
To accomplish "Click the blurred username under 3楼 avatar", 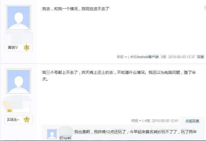I will (18, 37).
